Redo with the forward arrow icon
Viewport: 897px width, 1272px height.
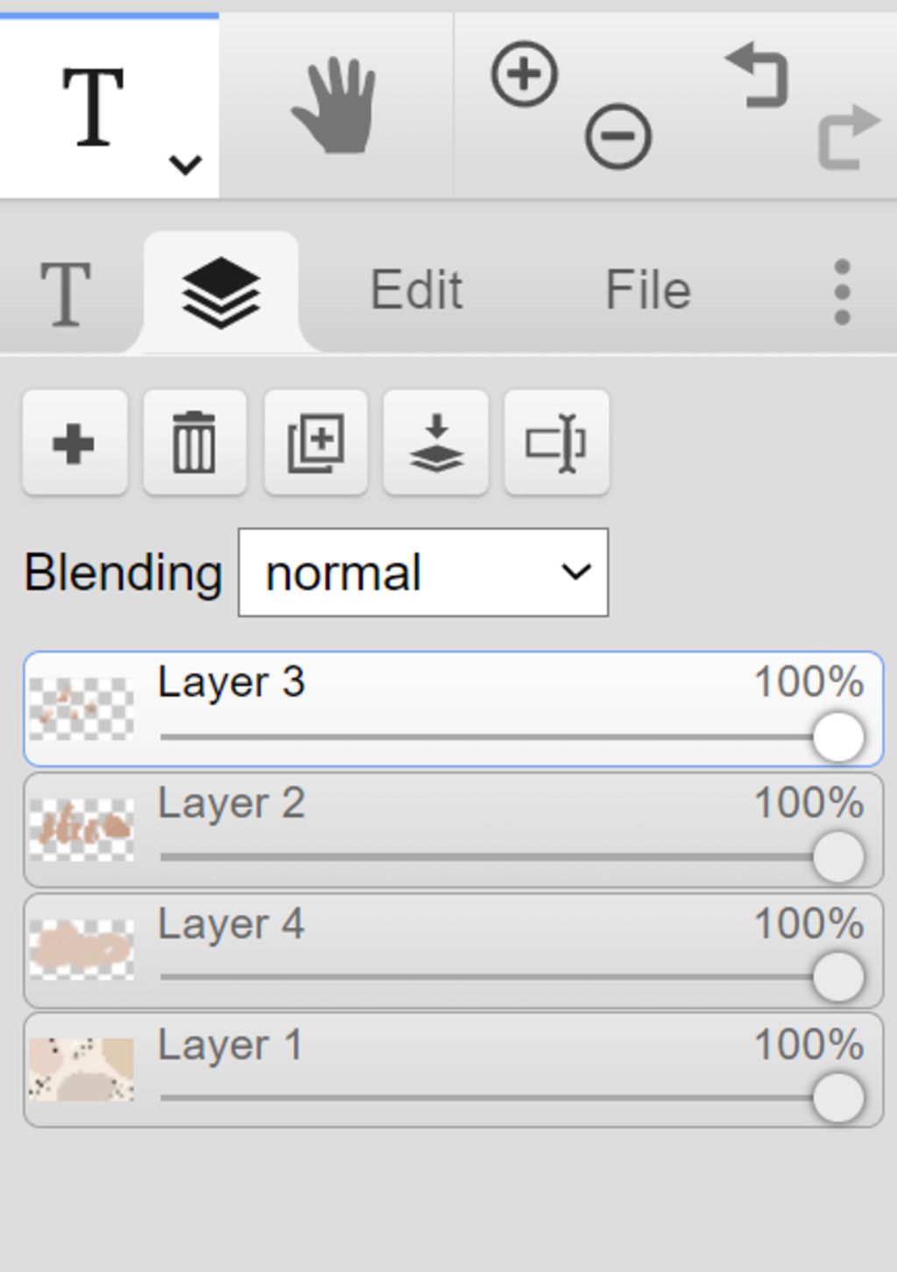[847, 136]
